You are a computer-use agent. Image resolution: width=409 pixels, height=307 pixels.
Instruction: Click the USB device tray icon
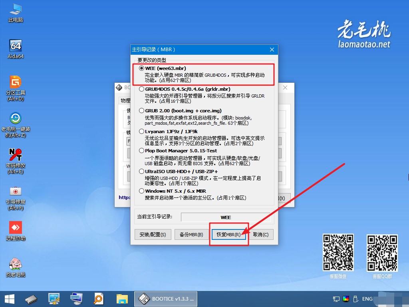point(355,299)
